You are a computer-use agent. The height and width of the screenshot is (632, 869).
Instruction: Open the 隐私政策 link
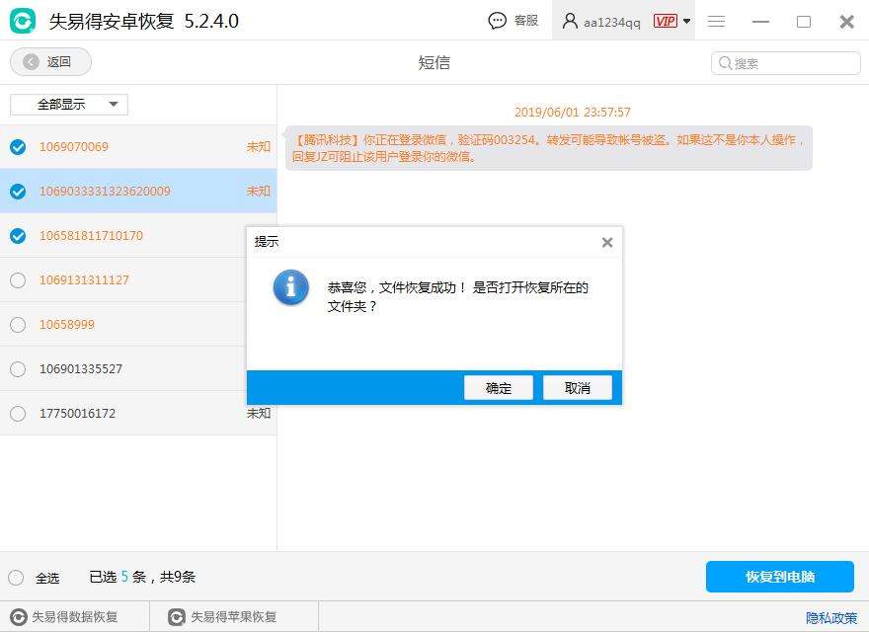[x=831, y=617]
